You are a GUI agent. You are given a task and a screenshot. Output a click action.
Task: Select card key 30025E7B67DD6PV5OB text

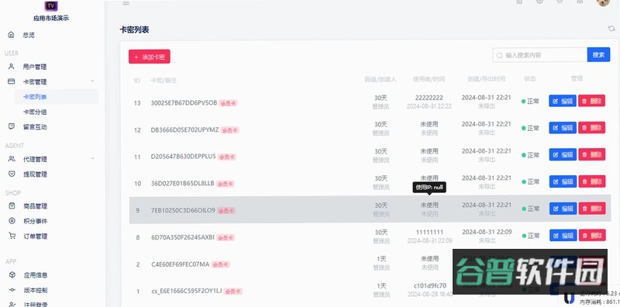coord(184,103)
